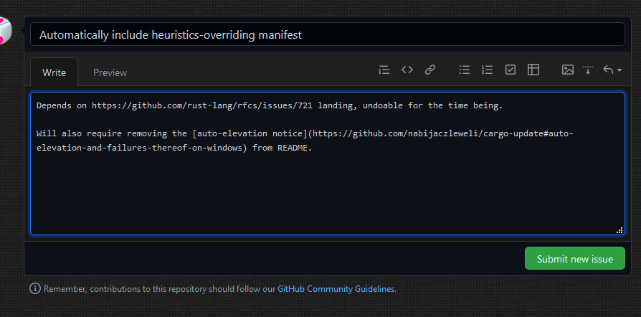The width and height of the screenshot is (641, 317).
Task: Add a task list checkbox item
Action: pos(511,70)
